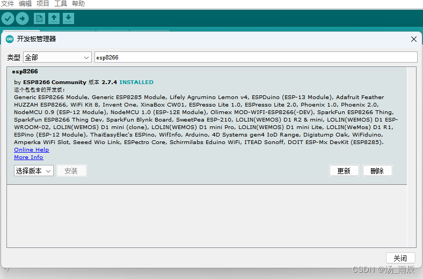The image size is (423, 279).
Task: Click the 安装 install button
Action: coord(71,171)
